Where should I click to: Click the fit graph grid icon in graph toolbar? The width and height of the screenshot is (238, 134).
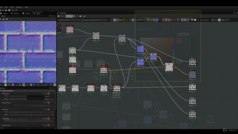tap(58, 16)
